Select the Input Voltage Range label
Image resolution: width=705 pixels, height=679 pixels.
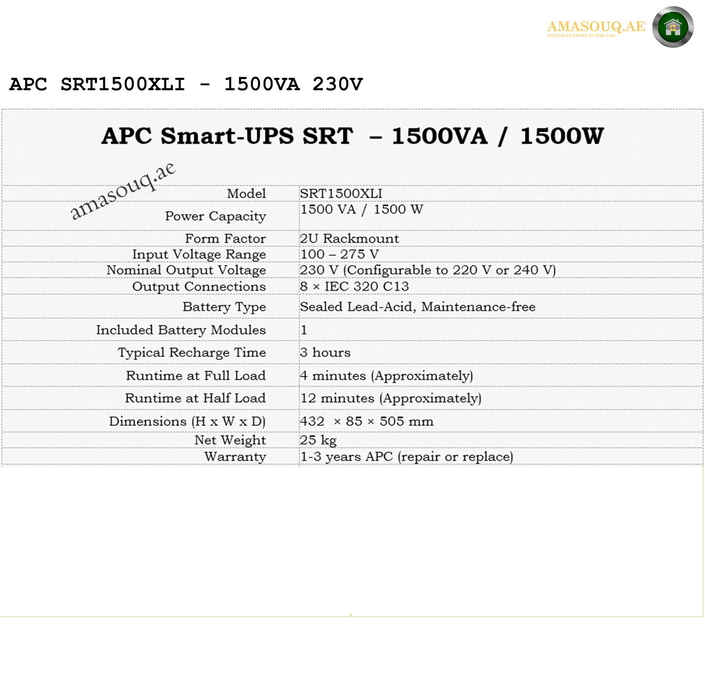[199, 255]
